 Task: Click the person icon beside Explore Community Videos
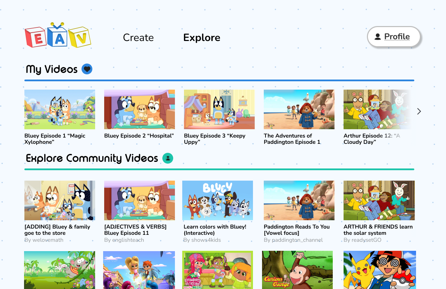[x=168, y=158]
